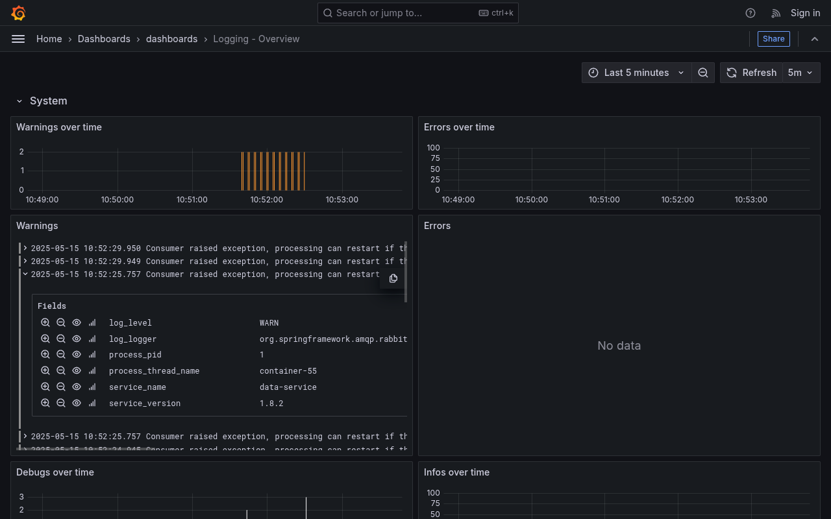Toggle eye visibility for log_logger field

tap(77, 339)
